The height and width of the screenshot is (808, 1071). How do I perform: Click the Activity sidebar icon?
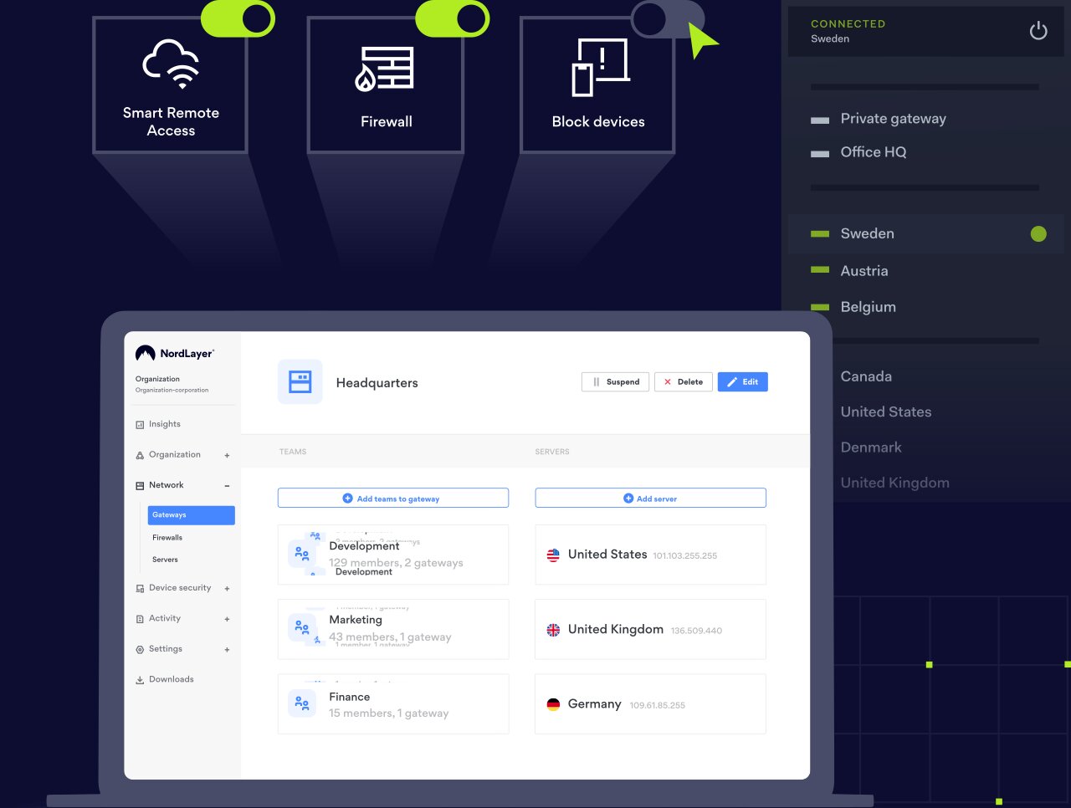click(140, 619)
